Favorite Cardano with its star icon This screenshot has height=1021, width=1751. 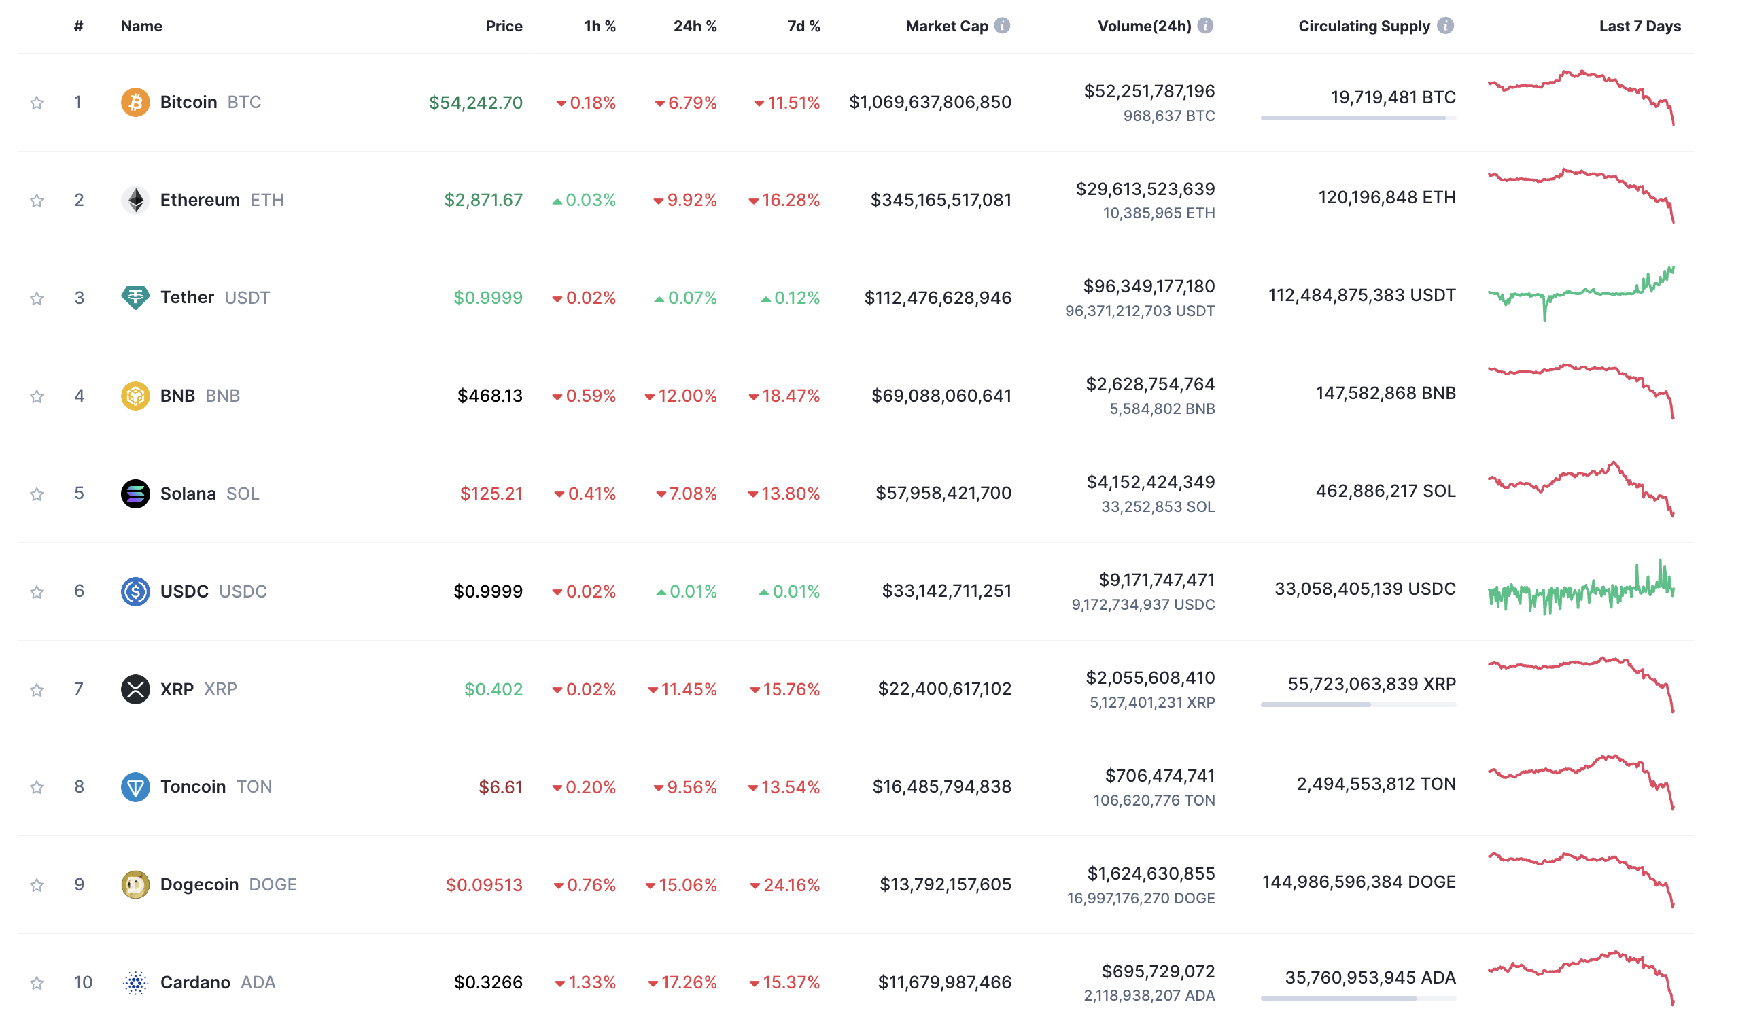(x=37, y=983)
